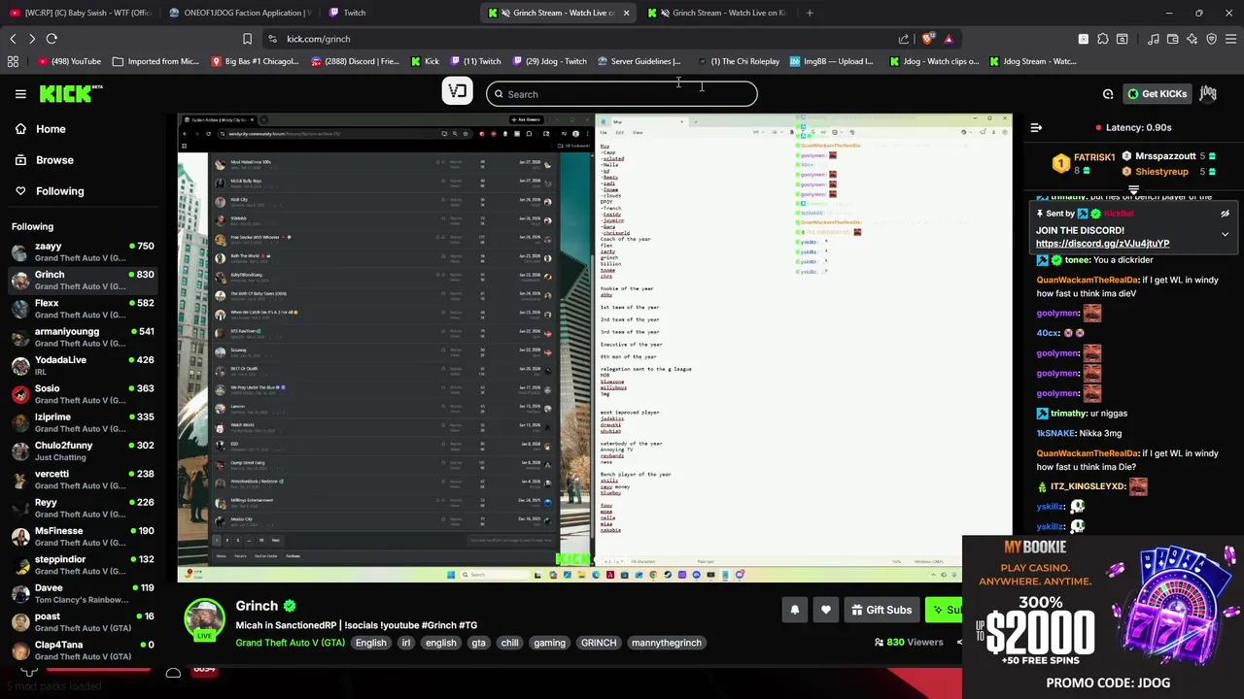Screen dimensions: 1244x699
Task: Open Brave VPN shield icon
Action: click(1211, 39)
